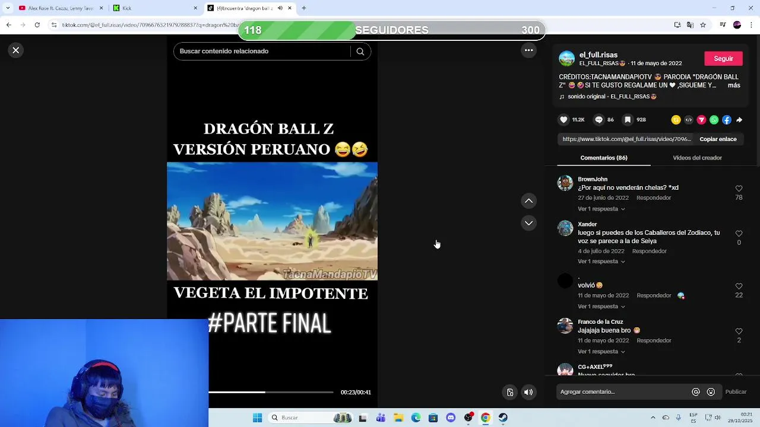
Task: Open the Chrome three-dot menu
Action: 752,25
